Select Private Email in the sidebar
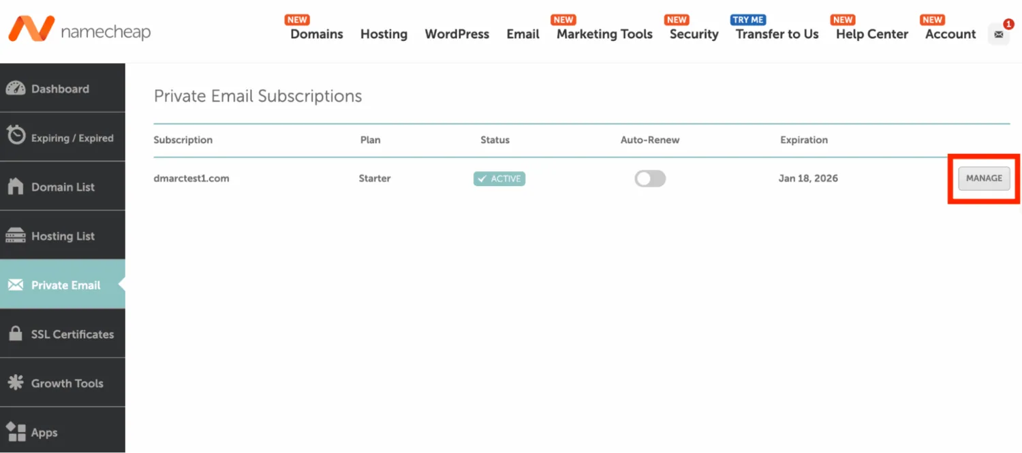The image size is (1022, 453). click(x=63, y=284)
